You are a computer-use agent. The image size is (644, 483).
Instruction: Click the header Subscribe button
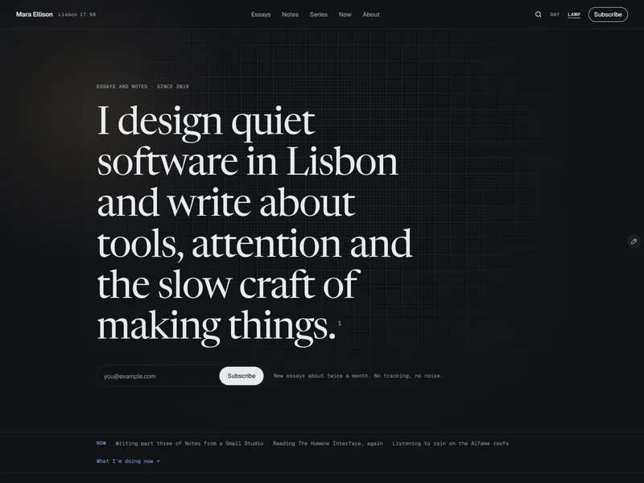tap(608, 14)
